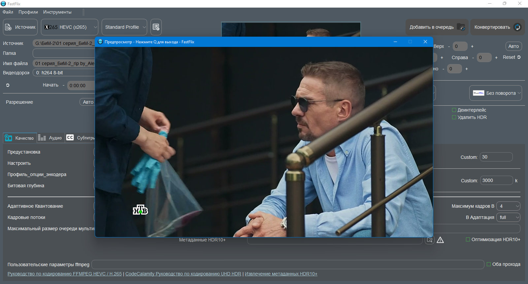Viewport: 528px width, 284px height.
Task: Open the Извлечение метаданных HDR10+ link
Action: point(281,274)
